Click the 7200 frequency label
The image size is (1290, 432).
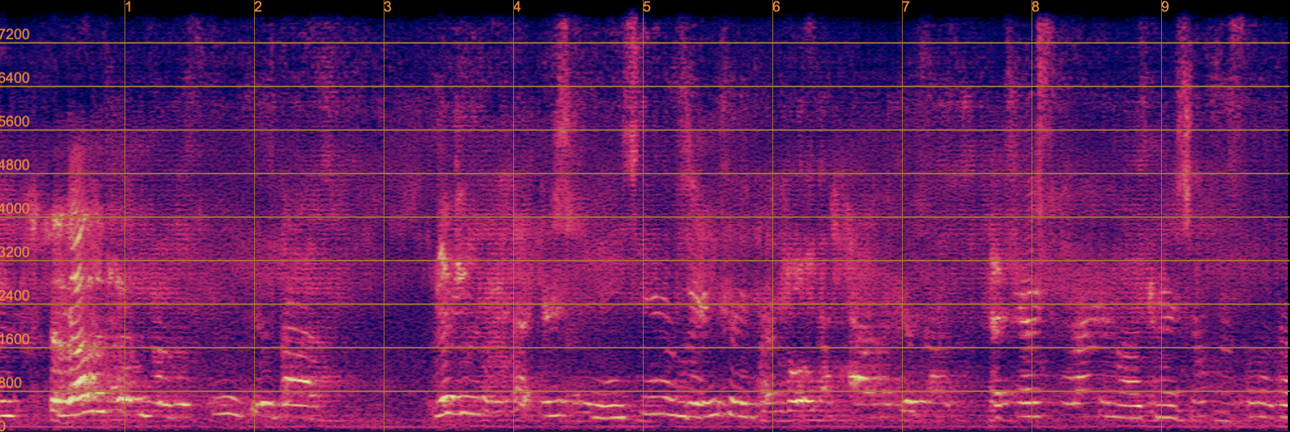click(15, 34)
